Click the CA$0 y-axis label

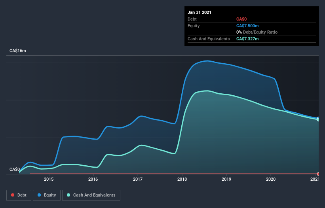(x=15, y=169)
